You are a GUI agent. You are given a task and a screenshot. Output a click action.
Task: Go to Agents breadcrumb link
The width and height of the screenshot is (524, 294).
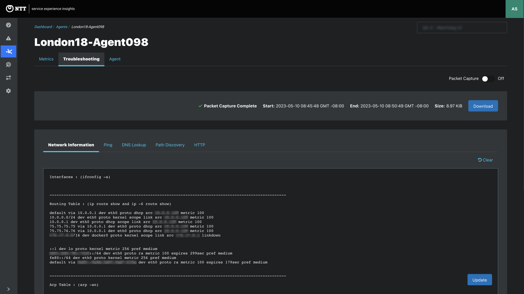pos(62,27)
